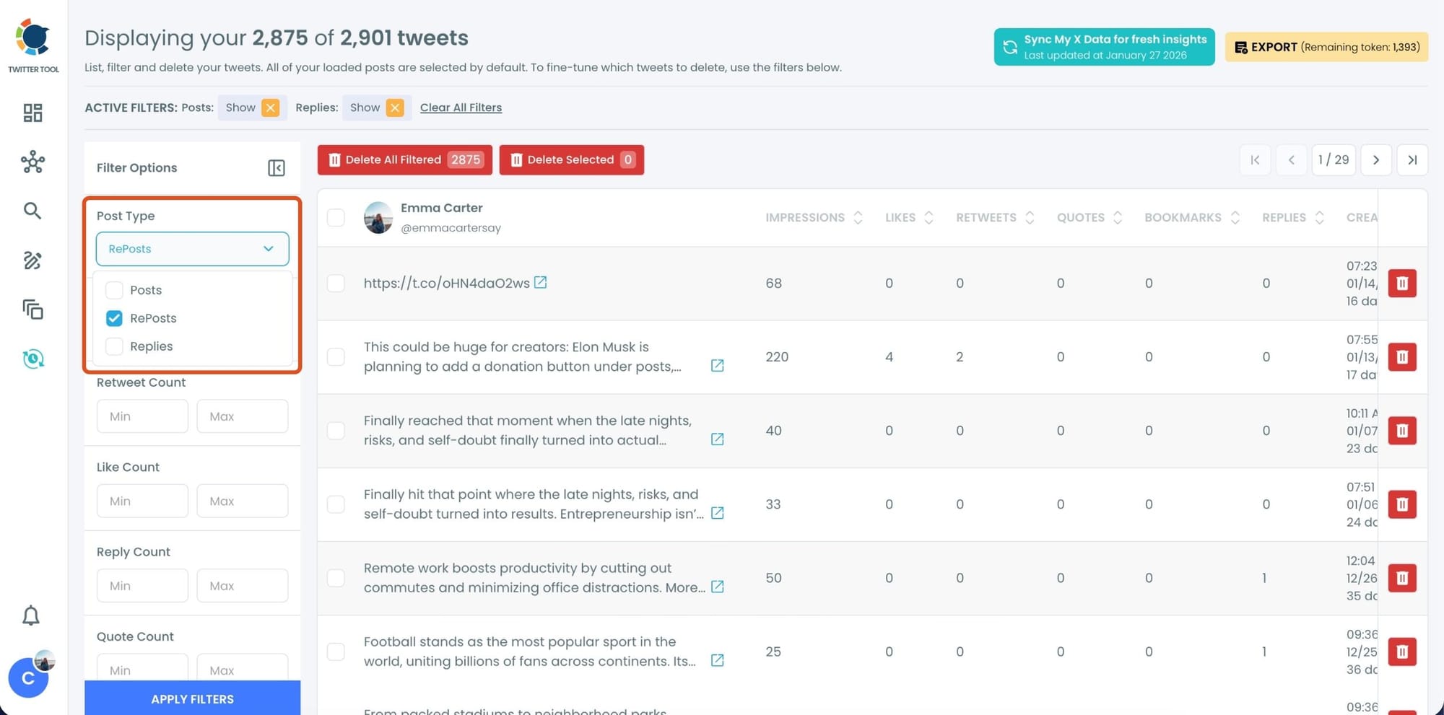
Task: Click the network graph sidebar icon
Action: [x=32, y=162]
